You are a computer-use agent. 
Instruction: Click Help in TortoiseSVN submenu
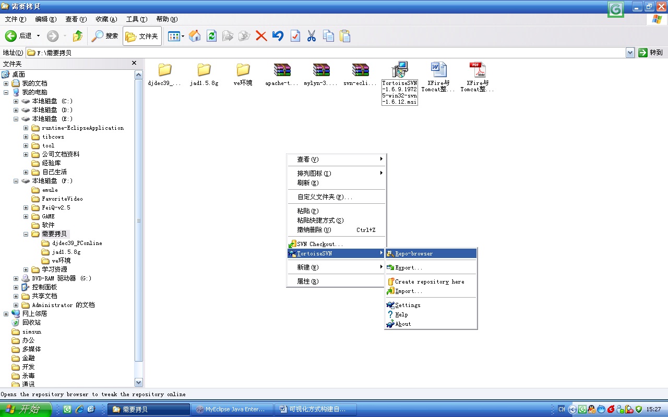[x=431, y=314]
